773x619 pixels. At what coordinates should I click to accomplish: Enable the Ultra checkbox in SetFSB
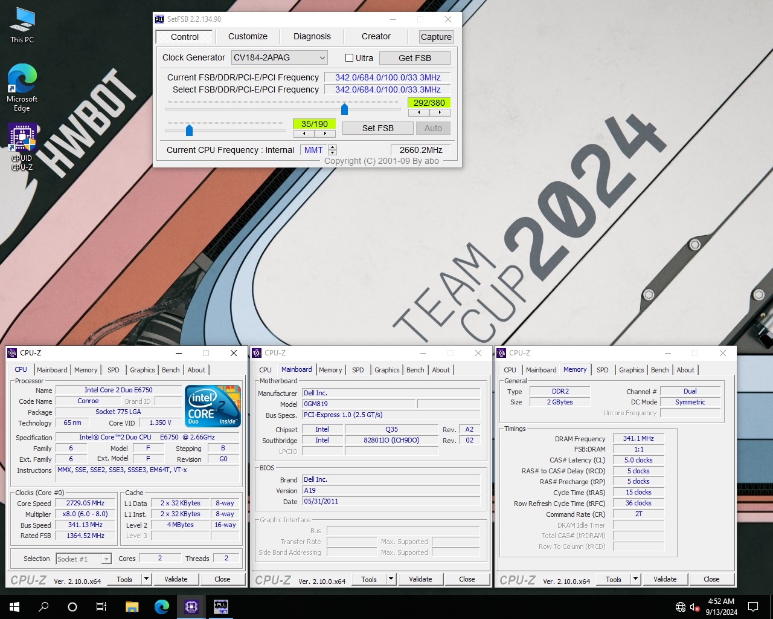coord(349,58)
